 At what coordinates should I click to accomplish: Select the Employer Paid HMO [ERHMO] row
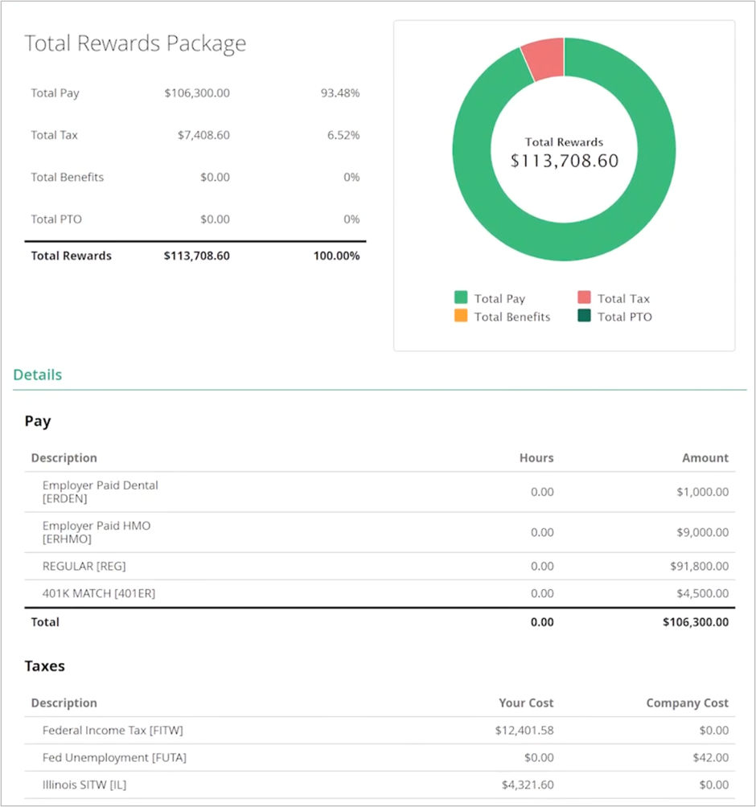pyautogui.click(x=96, y=532)
